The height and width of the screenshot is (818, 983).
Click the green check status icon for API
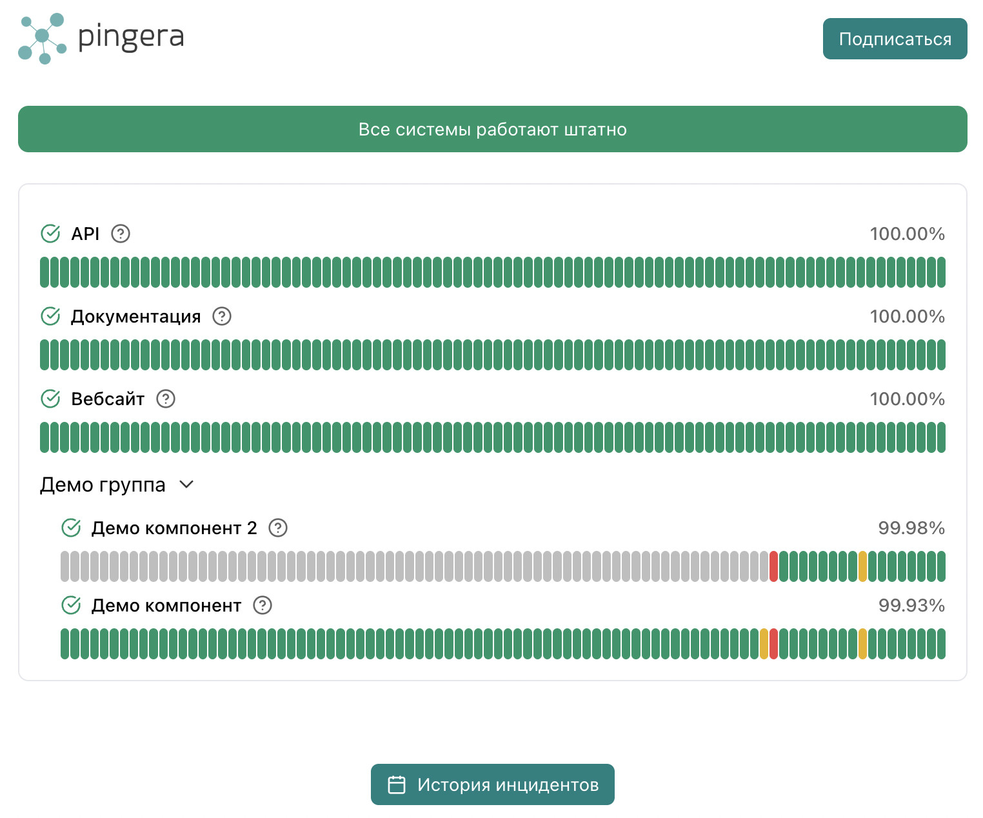click(50, 234)
